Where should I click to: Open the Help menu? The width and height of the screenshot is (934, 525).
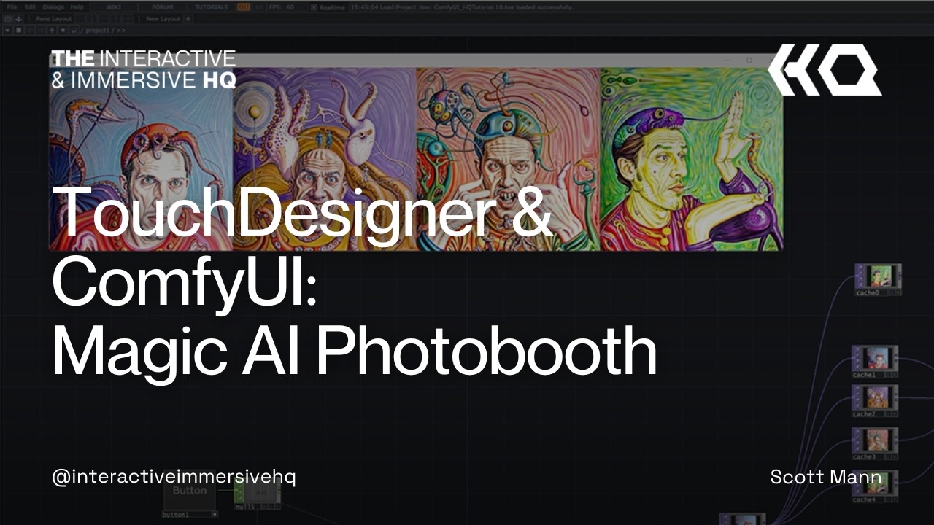(x=77, y=7)
